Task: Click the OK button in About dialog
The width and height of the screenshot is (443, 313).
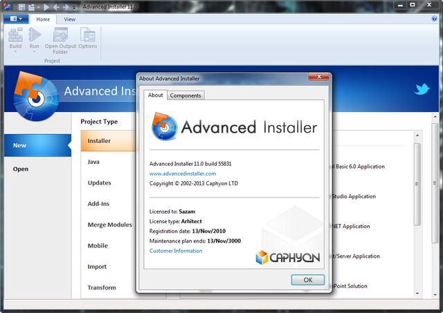Action: point(308,280)
